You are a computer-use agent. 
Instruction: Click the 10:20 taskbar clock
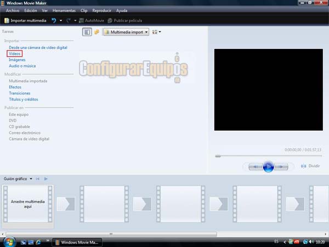click(320, 242)
